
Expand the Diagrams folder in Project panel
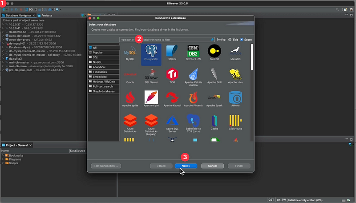pos(3,159)
